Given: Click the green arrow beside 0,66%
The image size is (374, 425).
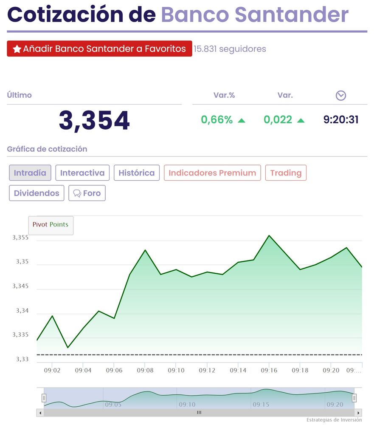Looking at the screenshot, I should click(242, 120).
